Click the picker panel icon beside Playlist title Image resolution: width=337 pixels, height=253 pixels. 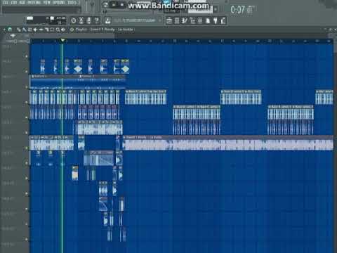(x=72, y=30)
